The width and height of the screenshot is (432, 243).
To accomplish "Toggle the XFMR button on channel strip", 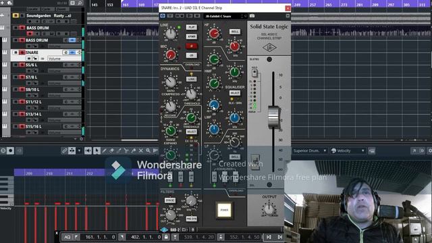I will click(x=191, y=36).
